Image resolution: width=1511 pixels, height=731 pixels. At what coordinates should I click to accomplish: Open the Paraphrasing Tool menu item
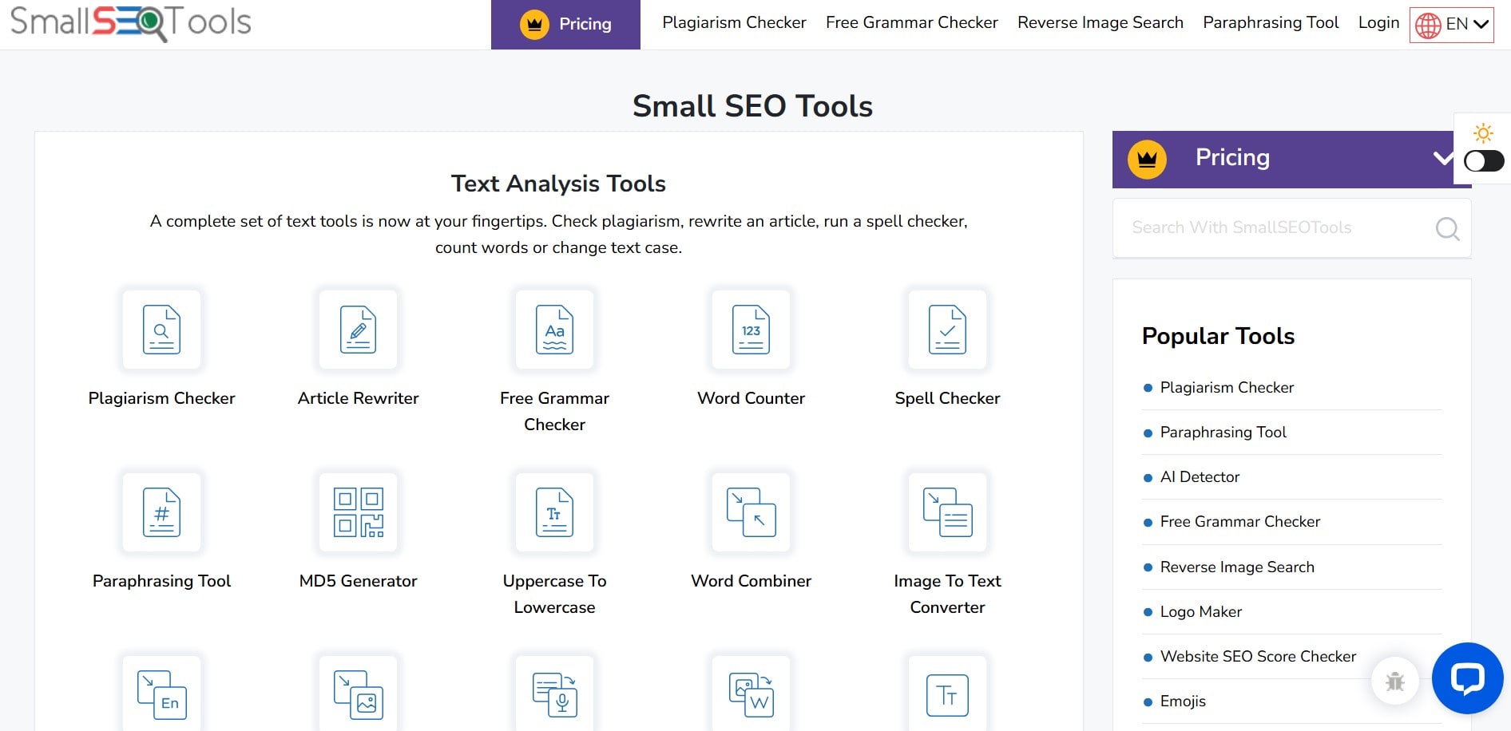1270,22
